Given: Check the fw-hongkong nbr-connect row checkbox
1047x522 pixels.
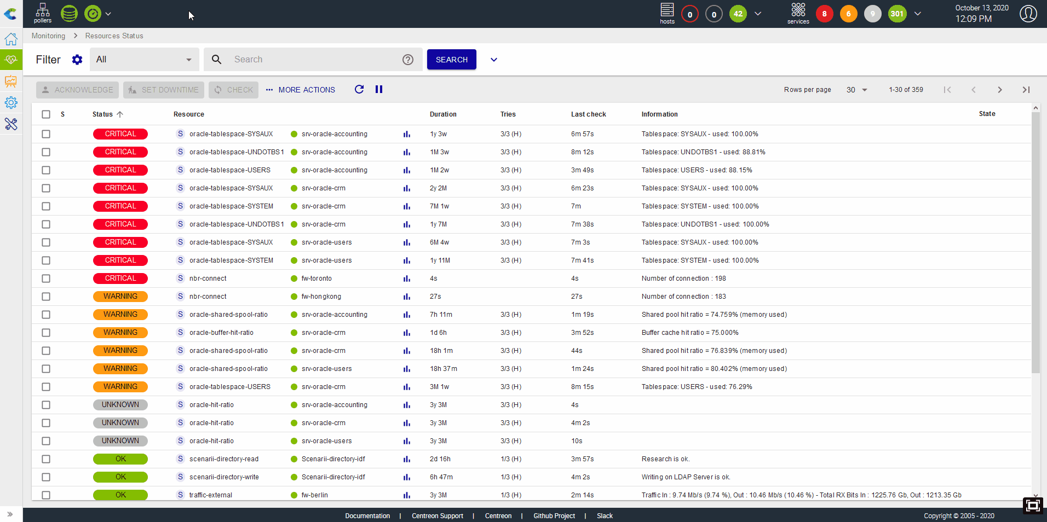Looking at the screenshot, I should coord(46,297).
